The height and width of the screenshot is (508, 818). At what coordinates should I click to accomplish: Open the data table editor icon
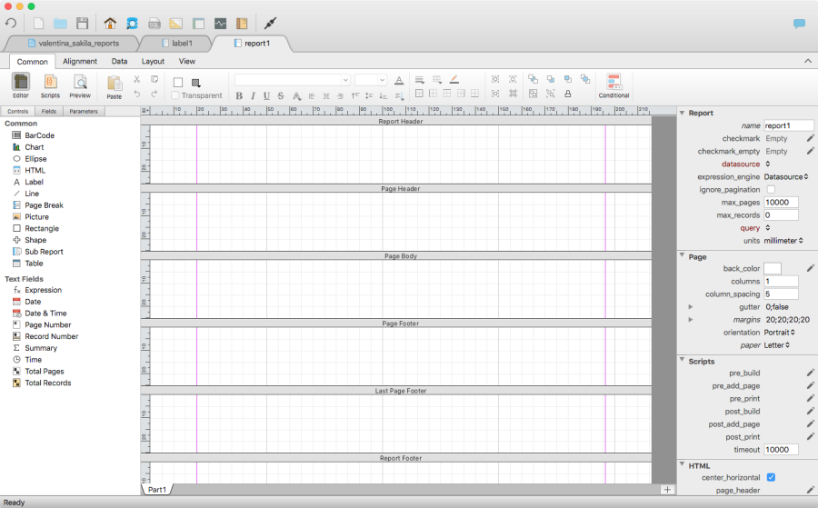click(198, 24)
